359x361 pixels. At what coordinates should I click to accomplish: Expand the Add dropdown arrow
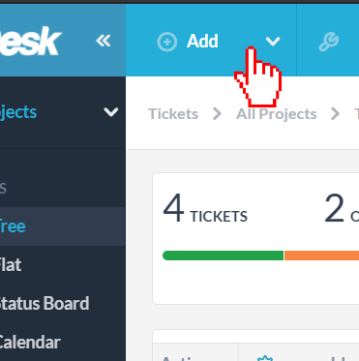pos(273,42)
